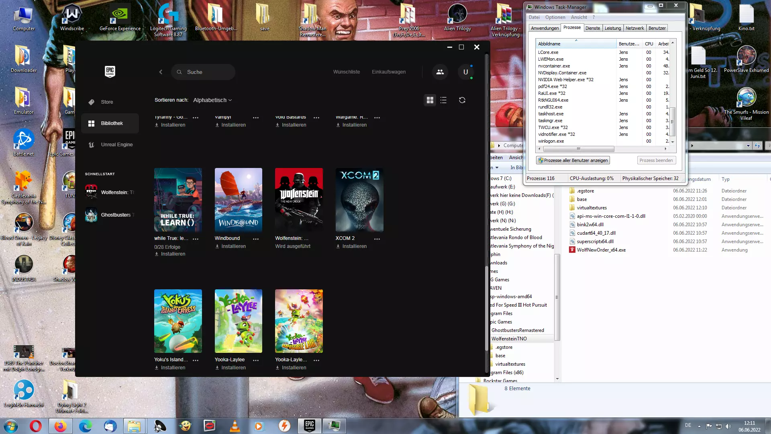This screenshot has height=434, width=771.
Task: Select taskmgr.exe process row
Action: tap(603, 121)
